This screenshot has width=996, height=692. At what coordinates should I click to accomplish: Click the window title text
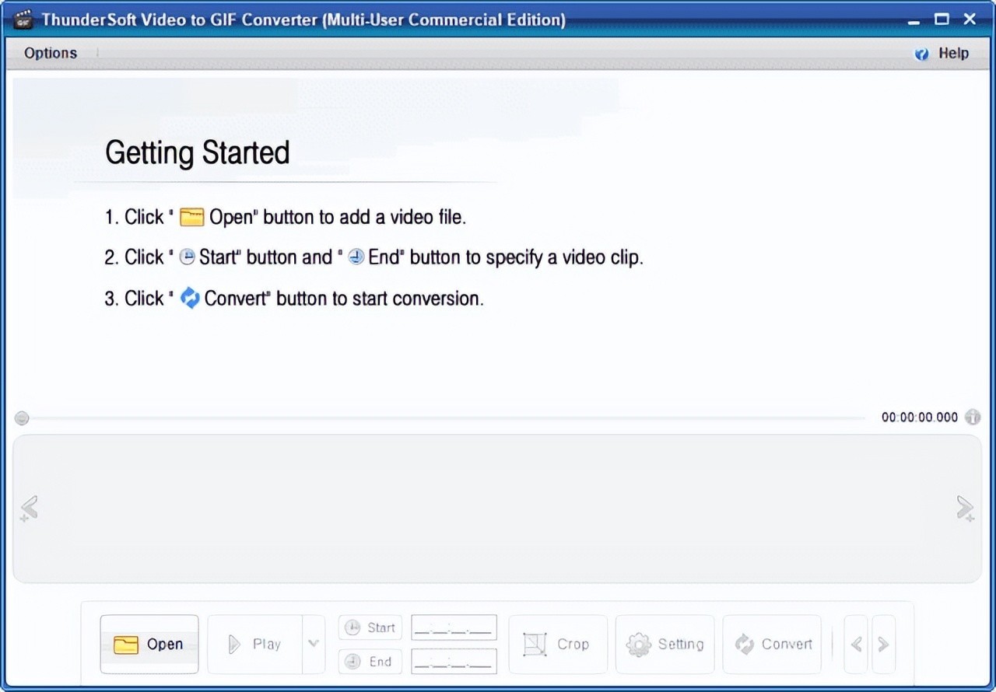(303, 19)
